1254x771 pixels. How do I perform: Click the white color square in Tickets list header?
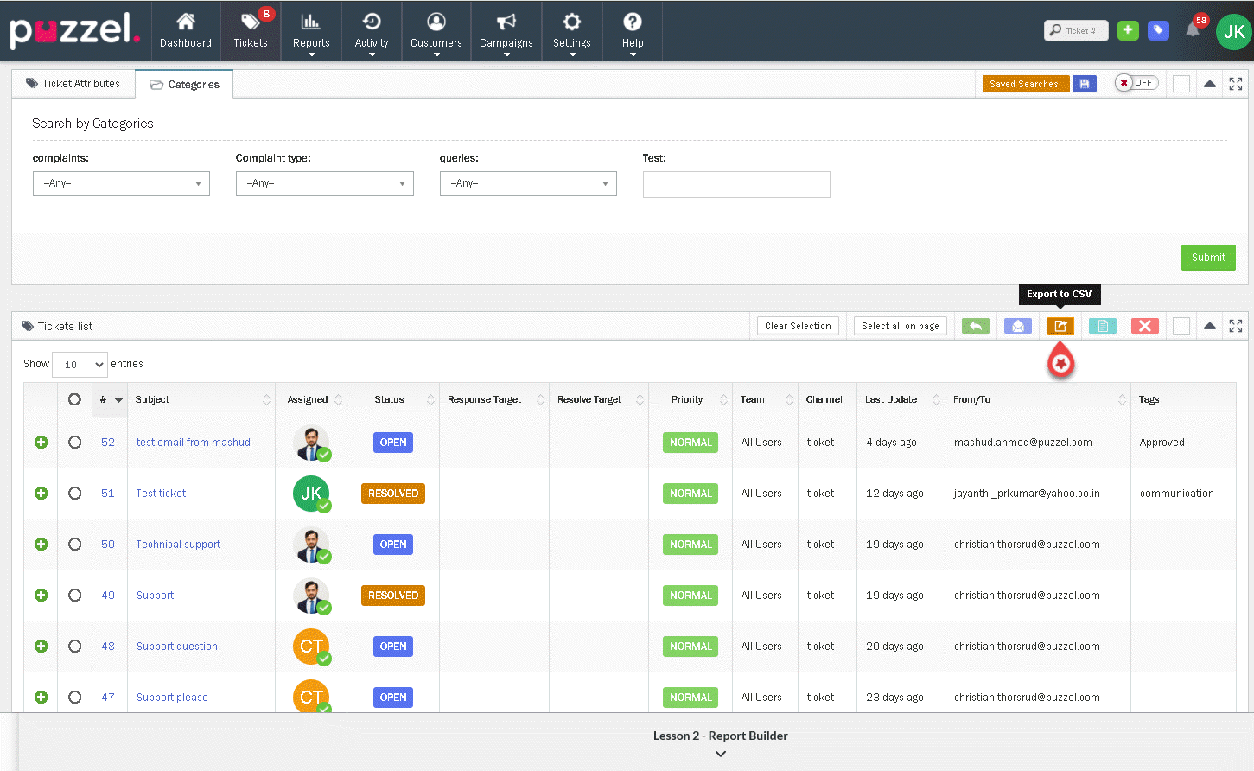pos(1181,326)
